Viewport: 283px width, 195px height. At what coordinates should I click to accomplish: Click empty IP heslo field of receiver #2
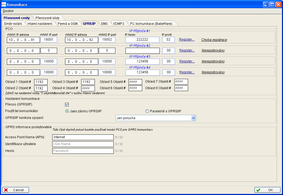(x=142, y=51)
